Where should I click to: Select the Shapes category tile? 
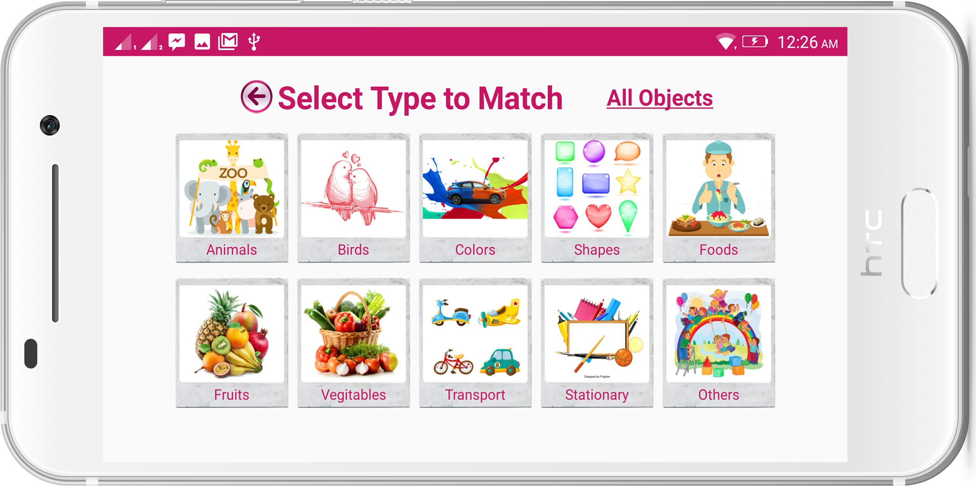(x=597, y=198)
